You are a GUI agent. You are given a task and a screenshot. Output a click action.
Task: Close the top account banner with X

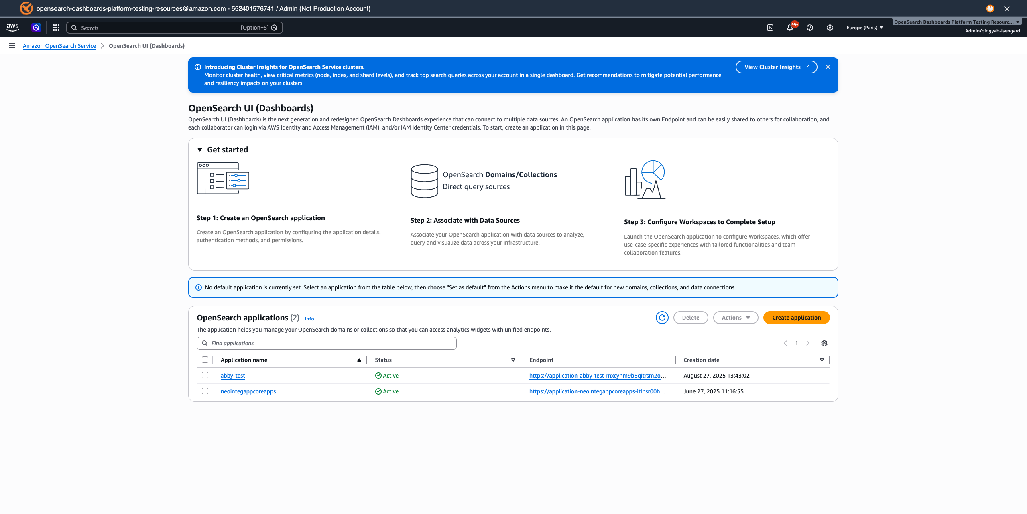pyautogui.click(x=1007, y=8)
